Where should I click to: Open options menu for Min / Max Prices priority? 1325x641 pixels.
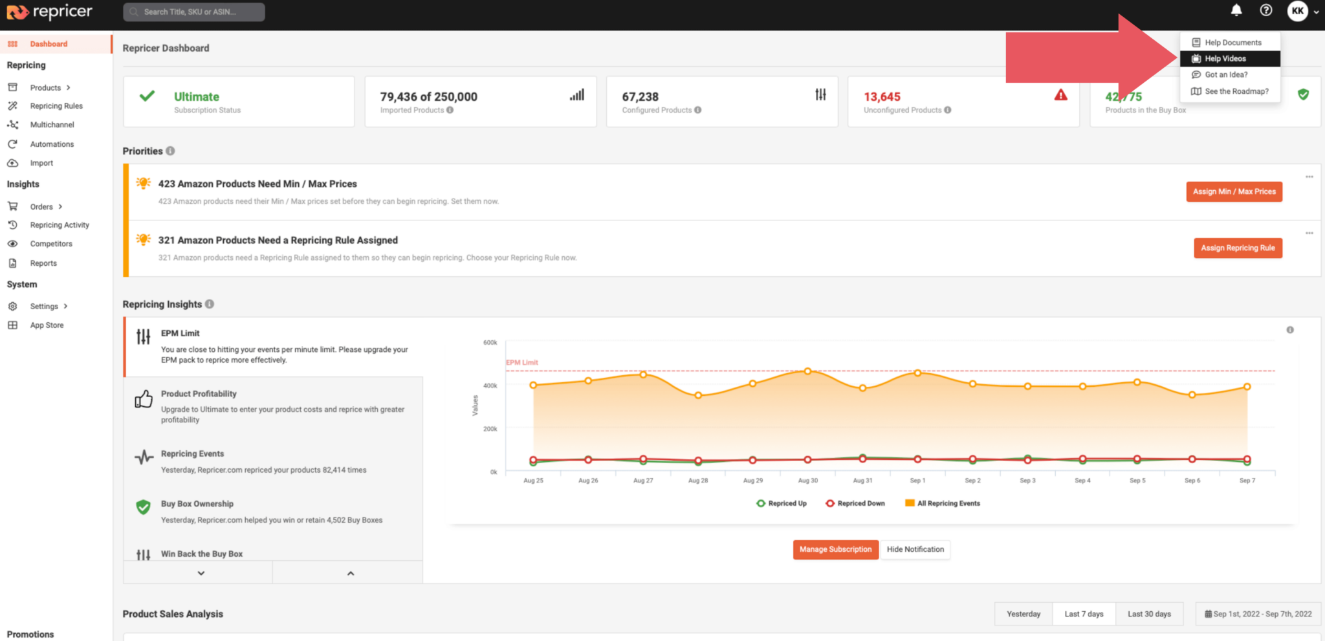point(1309,177)
